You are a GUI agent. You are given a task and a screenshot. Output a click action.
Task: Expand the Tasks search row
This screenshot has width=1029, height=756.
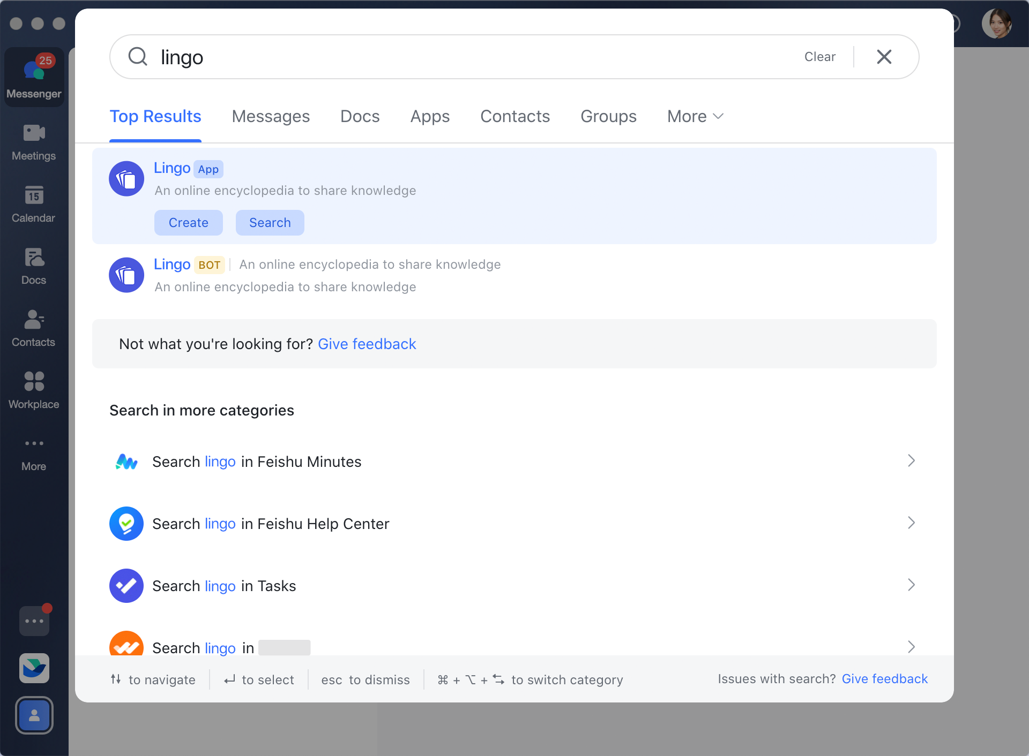point(912,585)
